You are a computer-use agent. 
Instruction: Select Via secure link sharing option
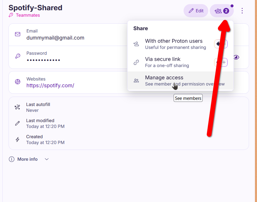pyautogui.click(x=180, y=62)
